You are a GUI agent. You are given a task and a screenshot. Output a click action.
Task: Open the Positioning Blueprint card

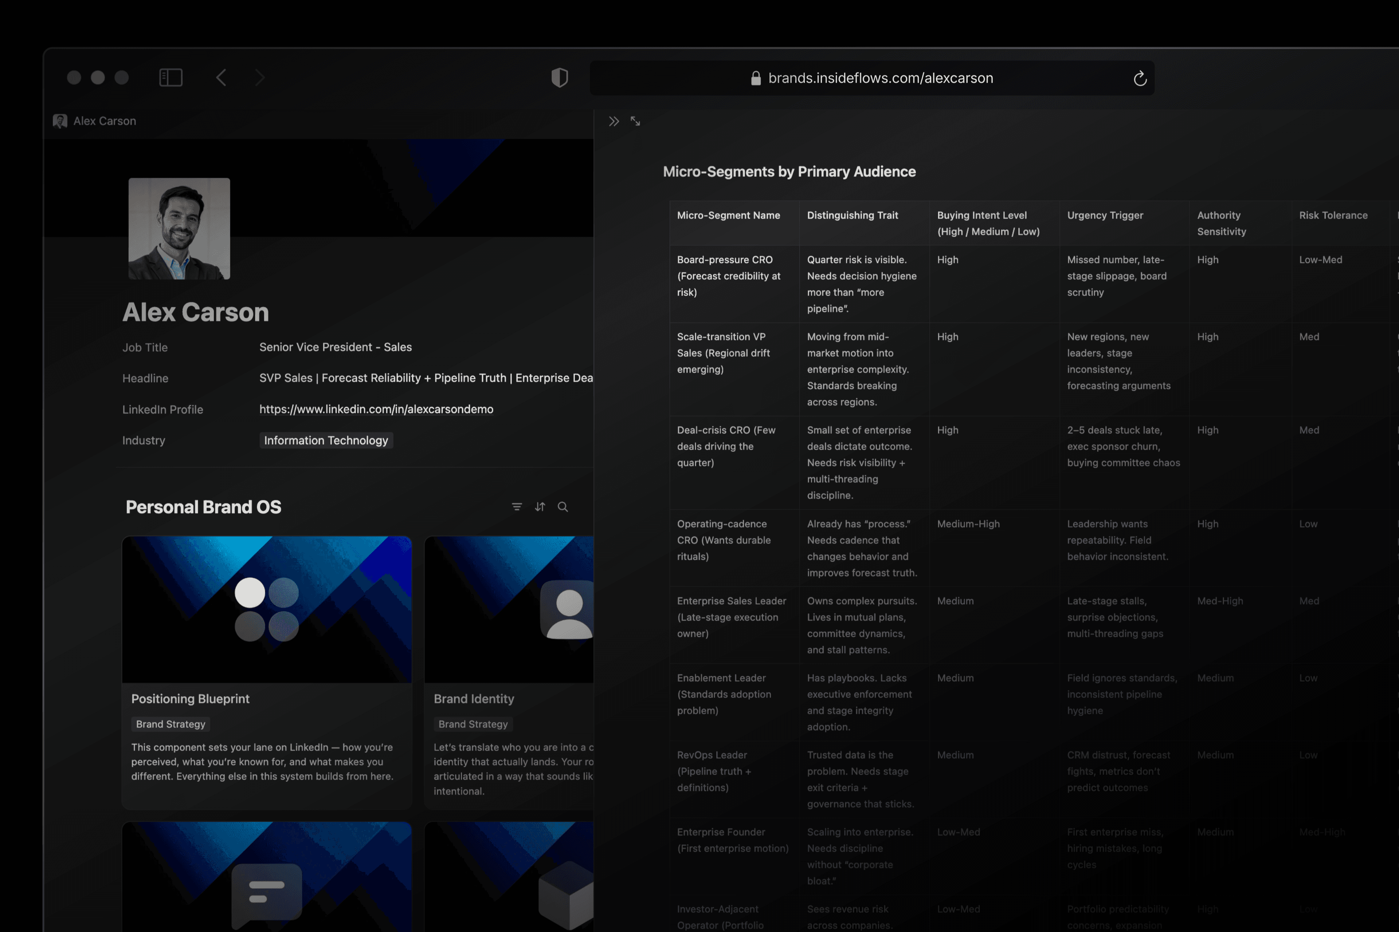[190, 699]
